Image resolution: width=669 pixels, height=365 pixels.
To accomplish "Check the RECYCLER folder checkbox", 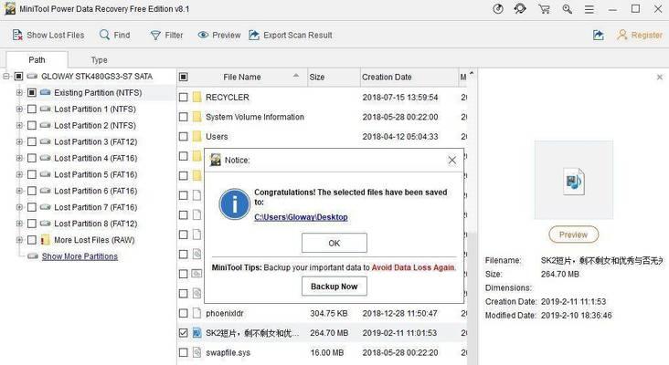I will 184,97.
